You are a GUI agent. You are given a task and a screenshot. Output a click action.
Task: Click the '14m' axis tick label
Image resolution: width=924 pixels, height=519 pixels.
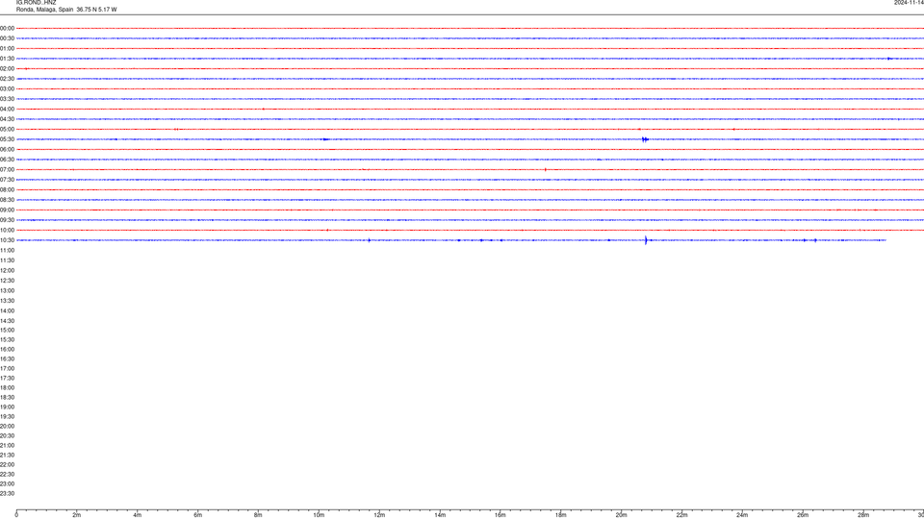tap(440, 515)
